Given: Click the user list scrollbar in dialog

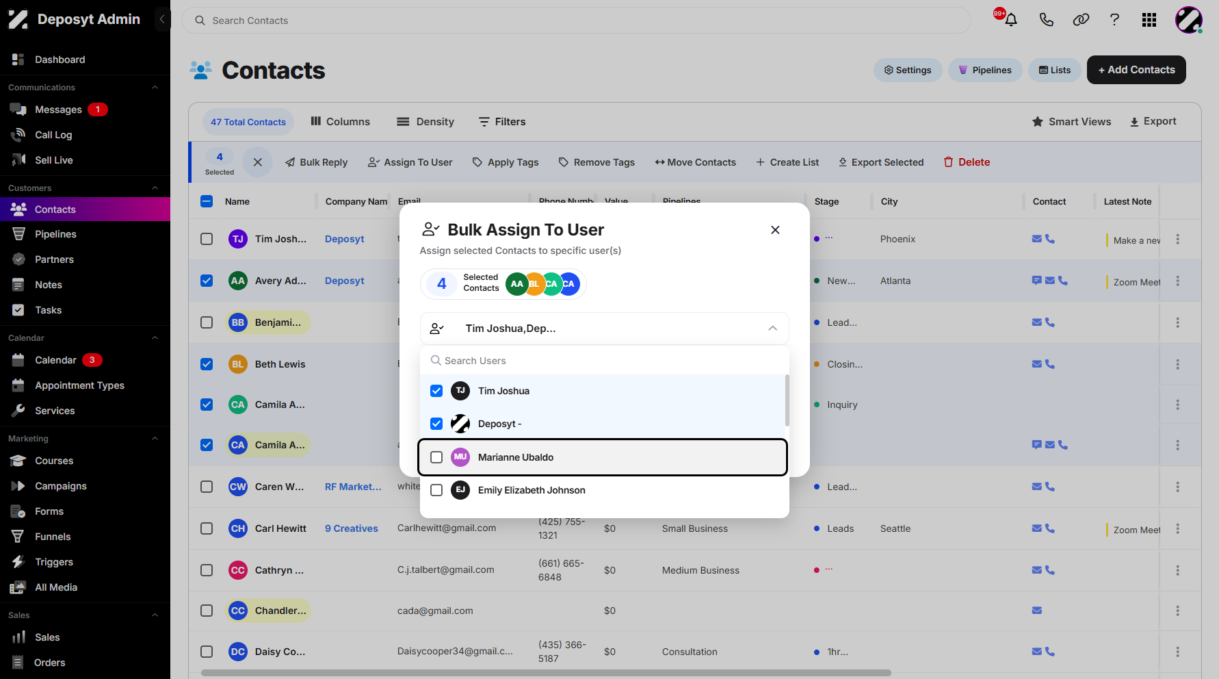Looking at the screenshot, I should click(x=787, y=400).
